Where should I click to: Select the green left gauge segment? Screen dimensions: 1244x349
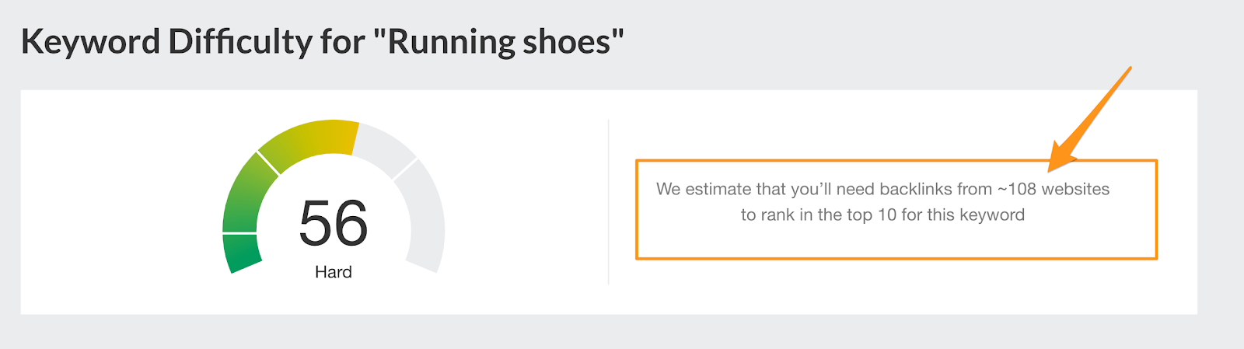tap(244, 194)
